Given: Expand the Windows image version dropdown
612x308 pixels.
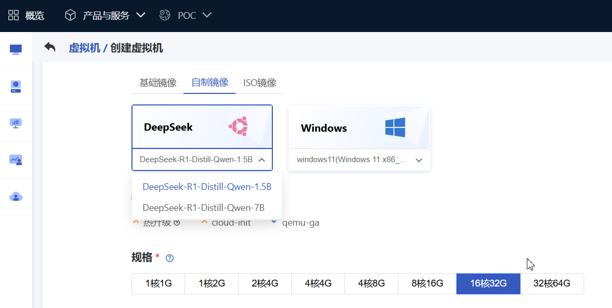Looking at the screenshot, I should [x=419, y=160].
